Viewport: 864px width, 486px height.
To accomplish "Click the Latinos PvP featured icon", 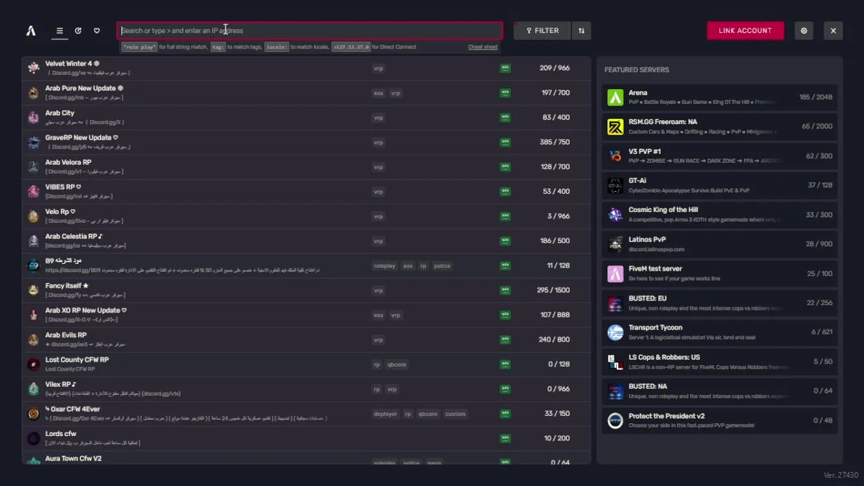I will (x=615, y=244).
